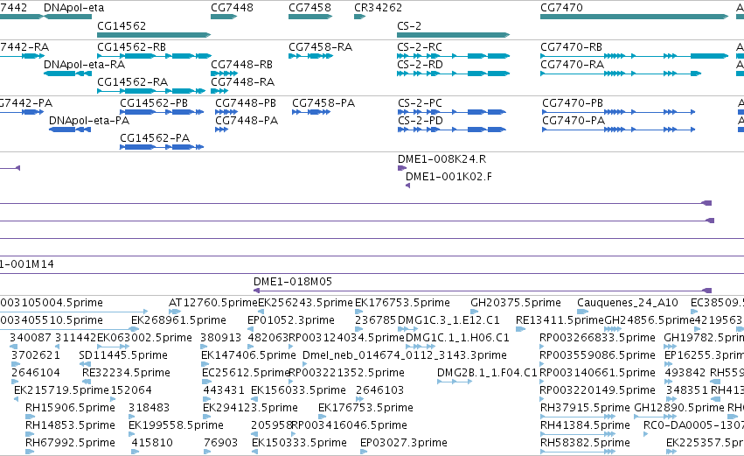Screen dimensions: 744x456
Task: Click protein CS-2-PD
Action: pos(421,121)
